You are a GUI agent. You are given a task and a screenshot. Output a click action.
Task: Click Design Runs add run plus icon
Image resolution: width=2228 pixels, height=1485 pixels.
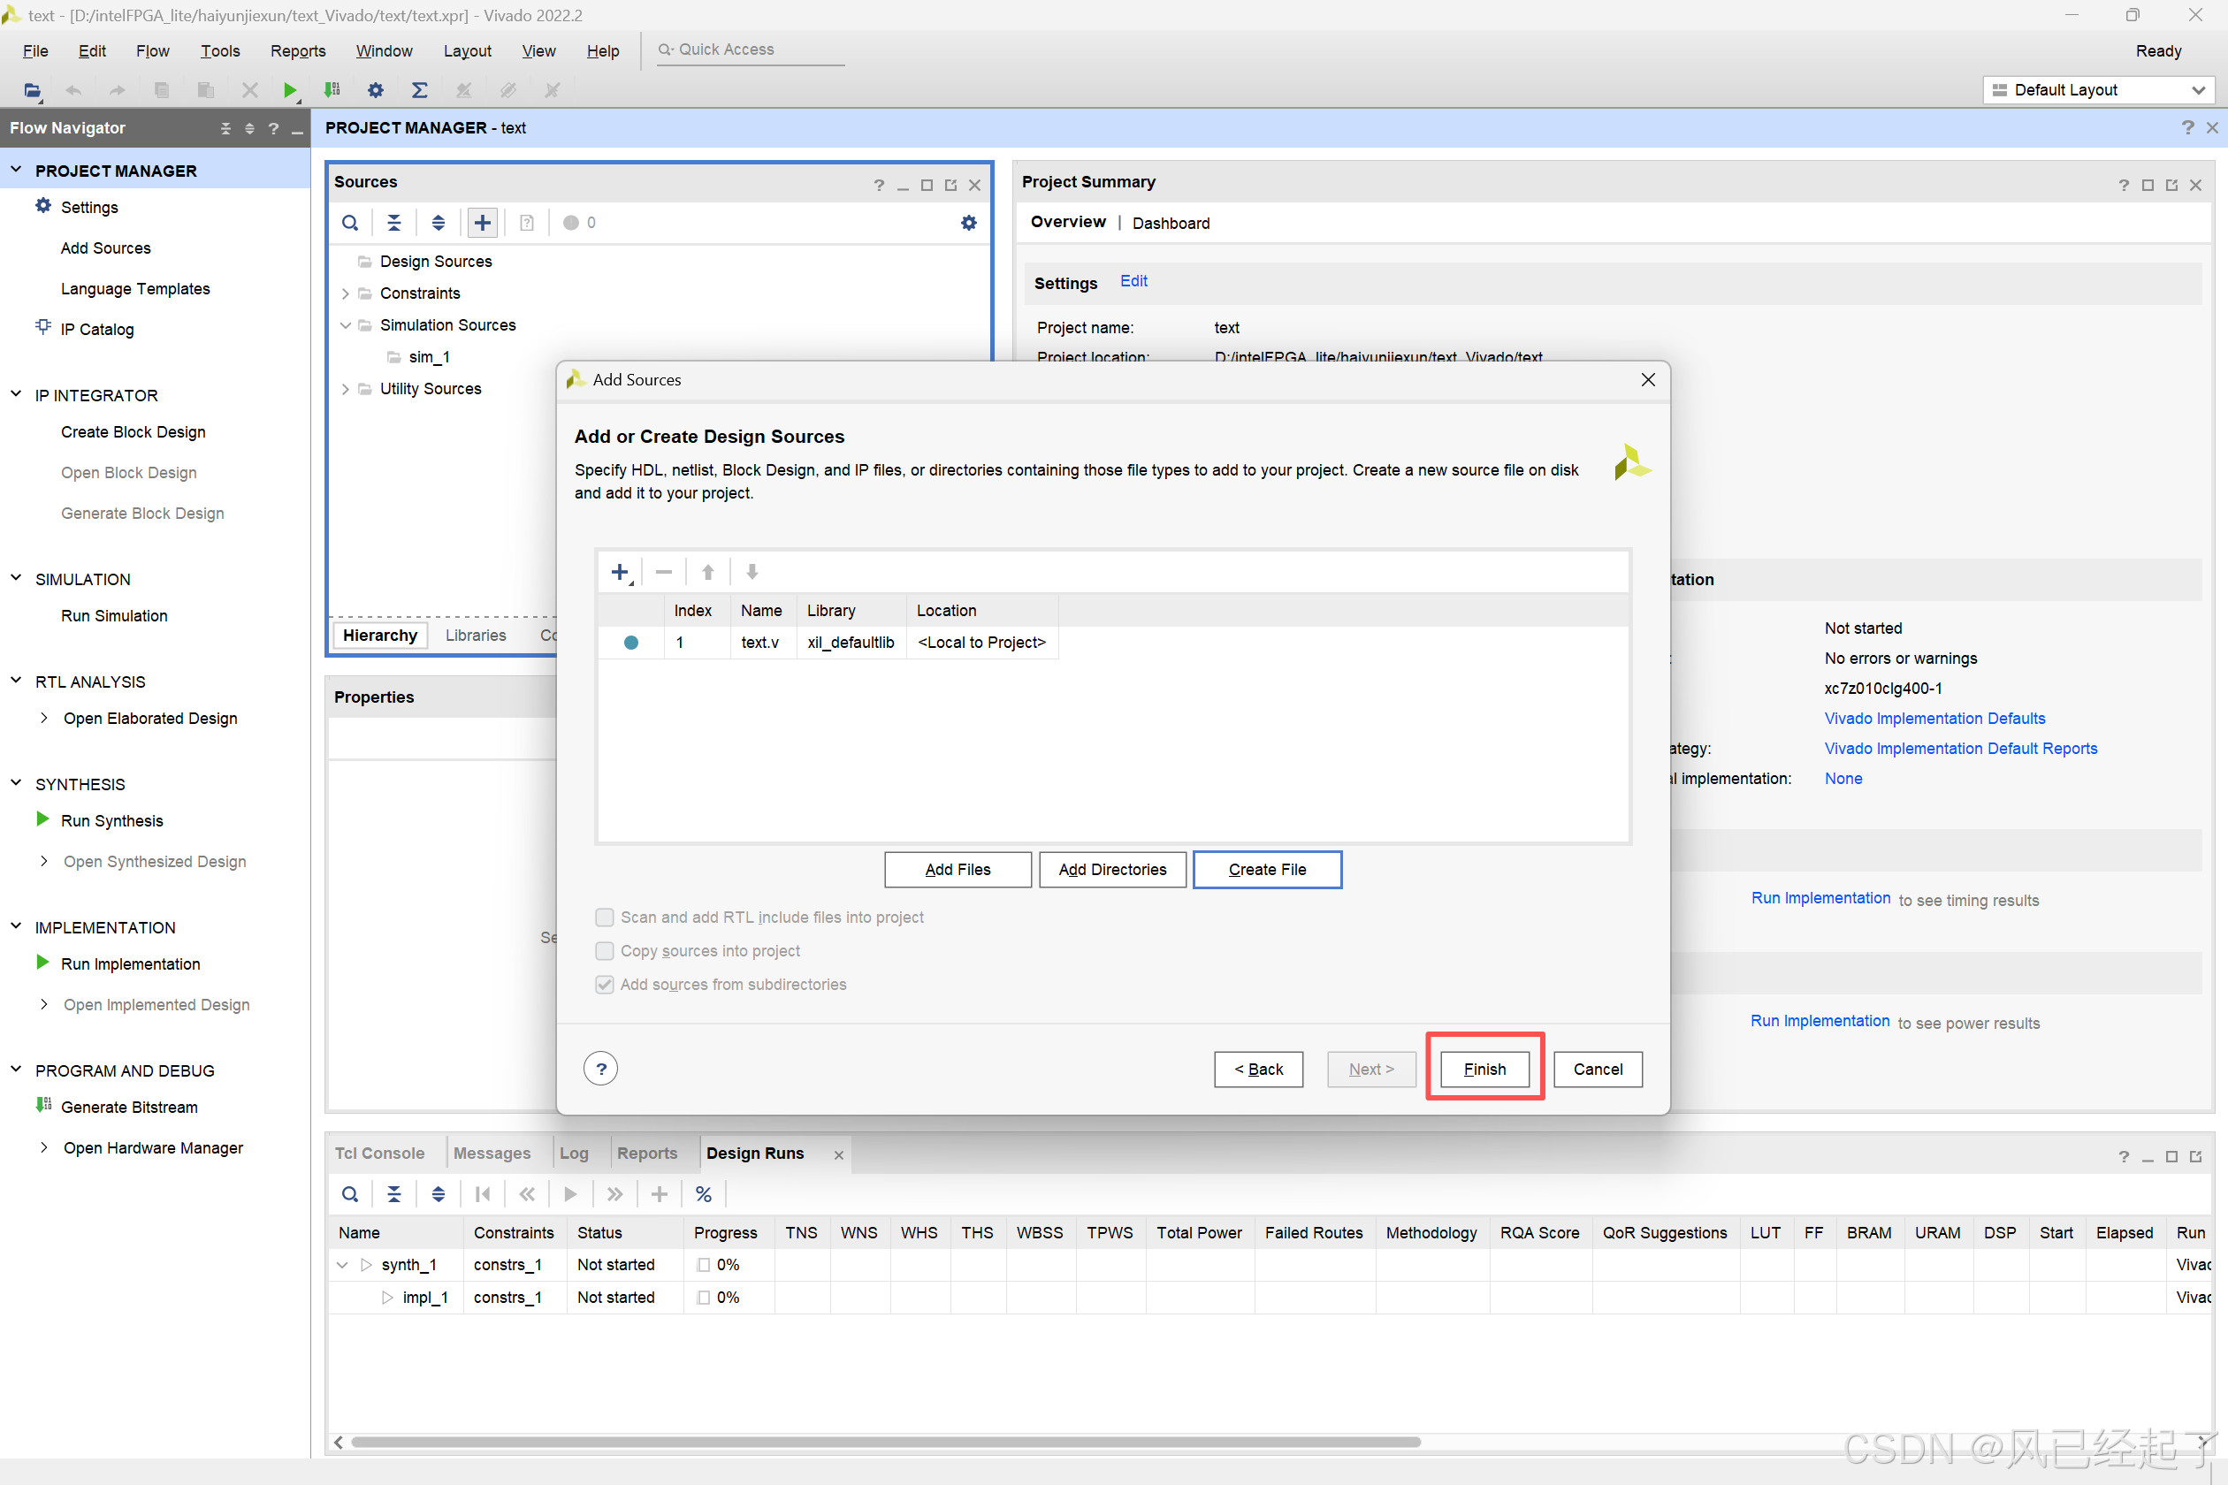point(660,1193)
